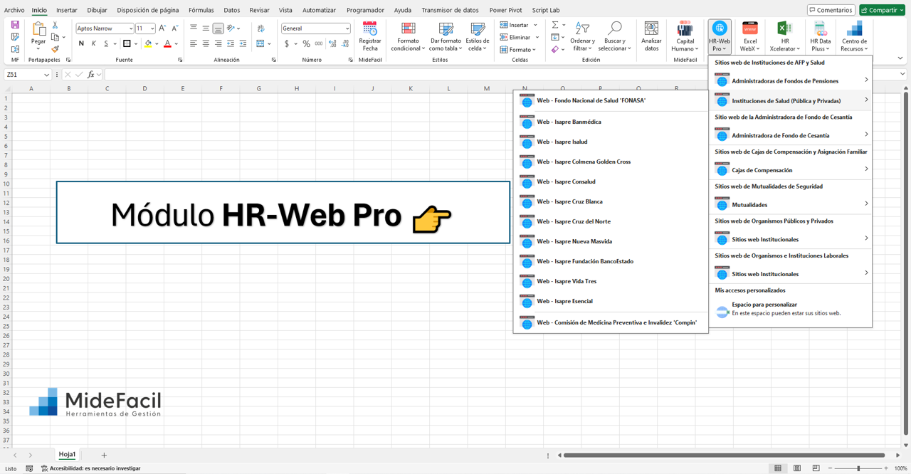Select the Hoja1 sheet tab
Image resolution: width=911 pixels, height=474 pixels.
click(x=67, y=454)
